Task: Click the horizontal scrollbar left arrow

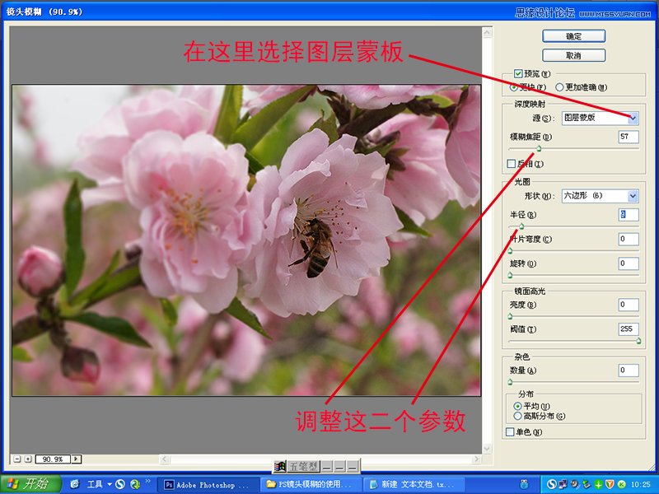Action: pyautogui.click(x=165, y=459)
